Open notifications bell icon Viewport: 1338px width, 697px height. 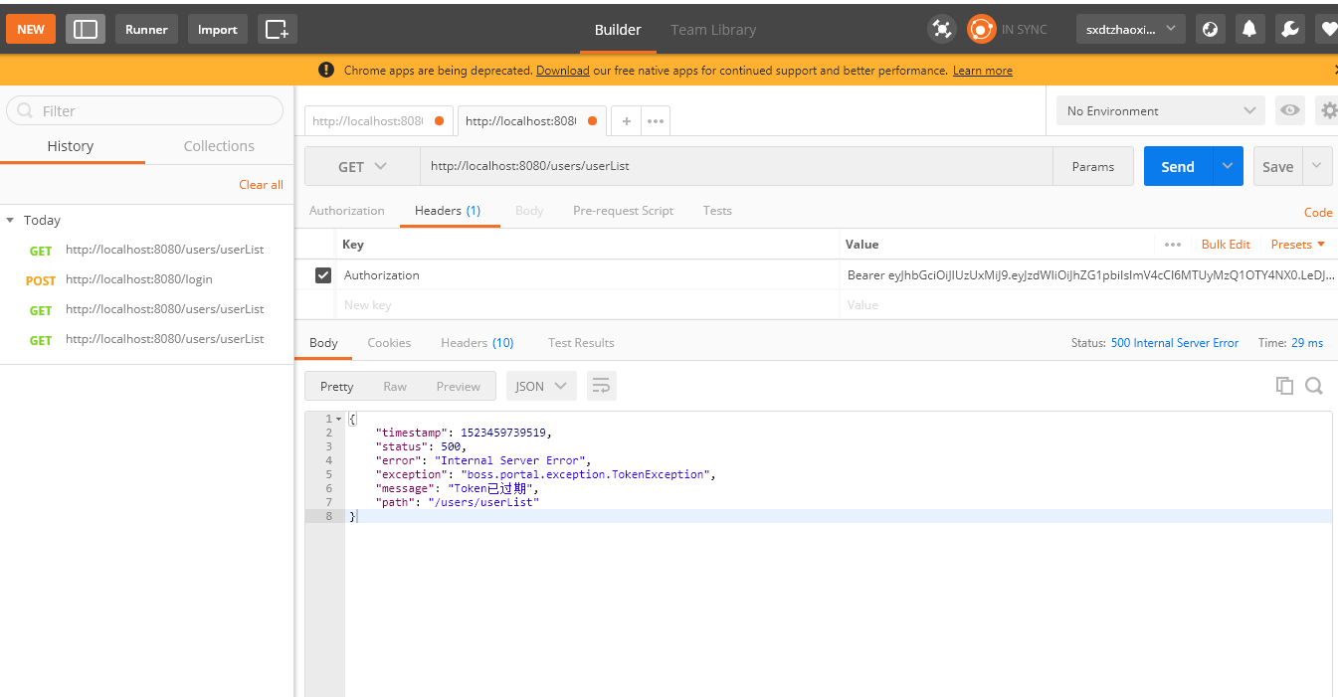(x=1249, y=29)
